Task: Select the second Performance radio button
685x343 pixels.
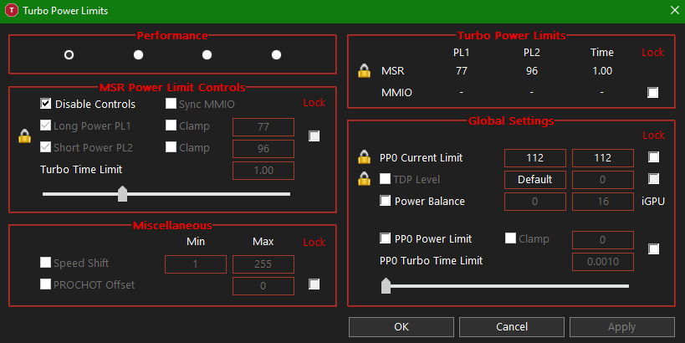Action: coord(138,55)
